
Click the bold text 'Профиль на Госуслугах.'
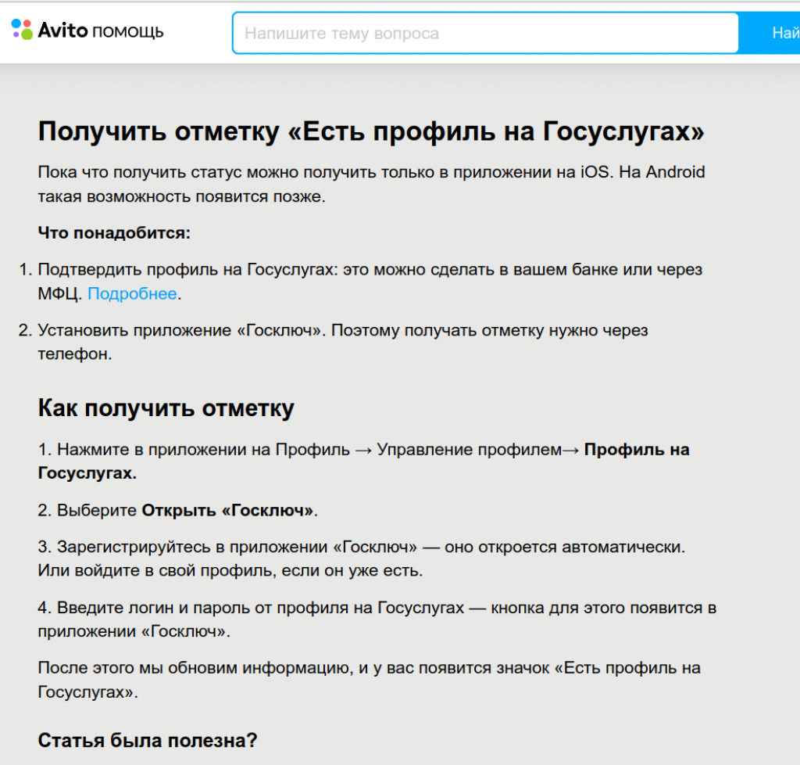[363, 462]
